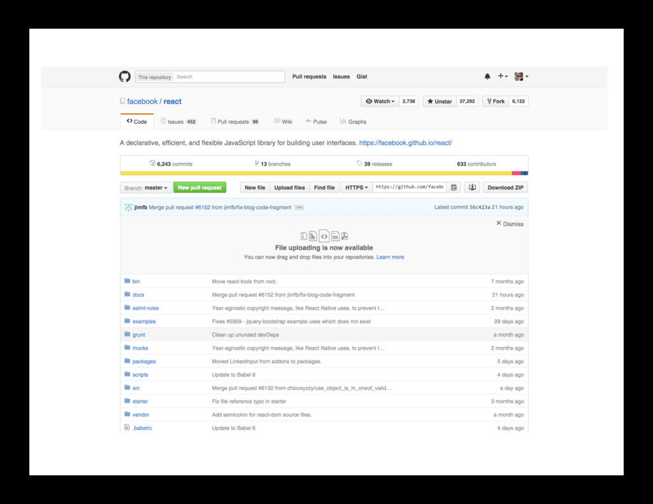Screen dimensions: 653x504
Task: Click the bin folder icon
Action: click(127, 281)
